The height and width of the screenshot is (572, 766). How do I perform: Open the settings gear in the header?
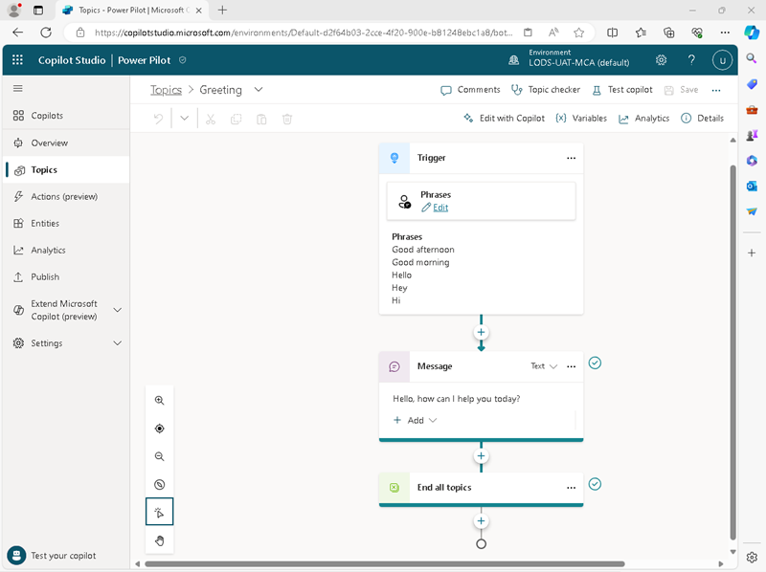[661, 60]
